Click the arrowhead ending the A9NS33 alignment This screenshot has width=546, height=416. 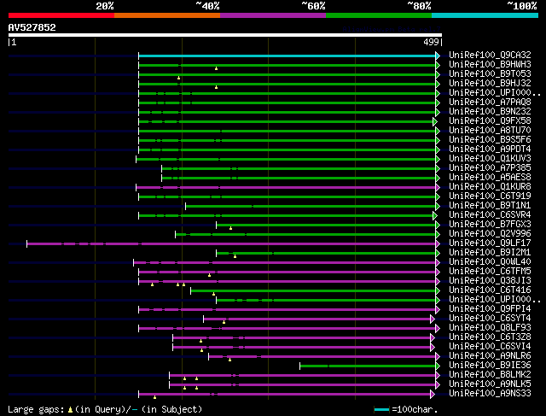[x=433, y=395]
